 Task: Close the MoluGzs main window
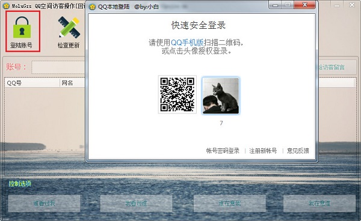[x=352, y=5]
